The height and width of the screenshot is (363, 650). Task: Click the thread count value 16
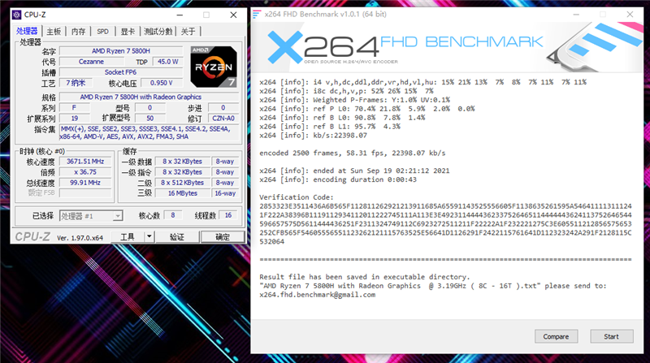point(228,215)
